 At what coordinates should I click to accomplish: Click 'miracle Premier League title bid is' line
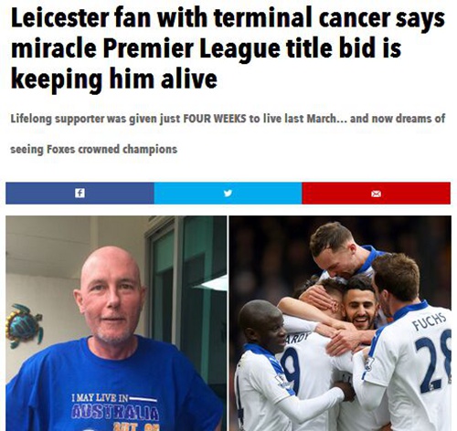click(206, 48)
